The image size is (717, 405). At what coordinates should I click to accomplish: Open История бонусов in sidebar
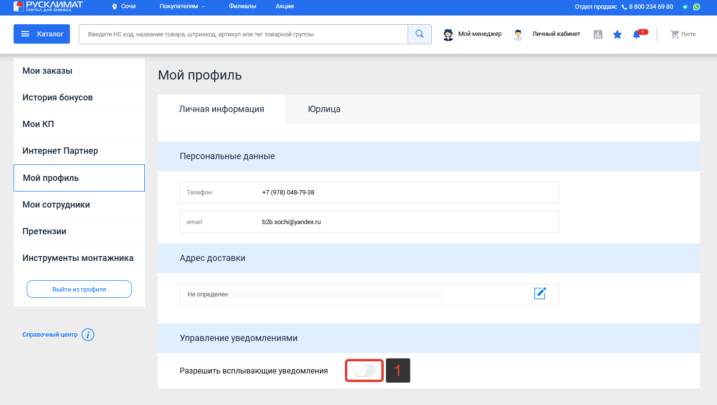(x=79, y=97)
